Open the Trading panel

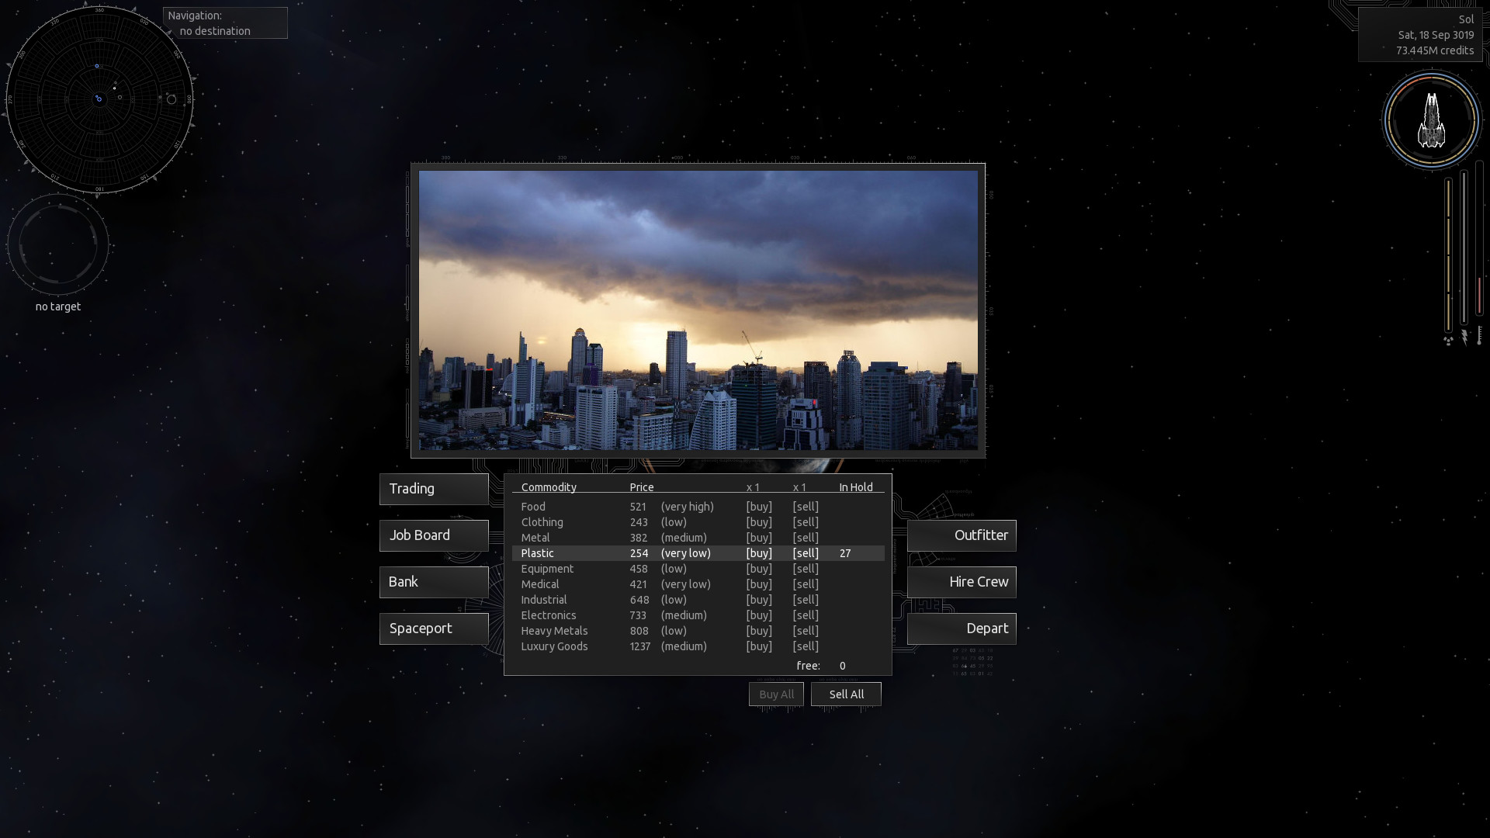point(433,488)
